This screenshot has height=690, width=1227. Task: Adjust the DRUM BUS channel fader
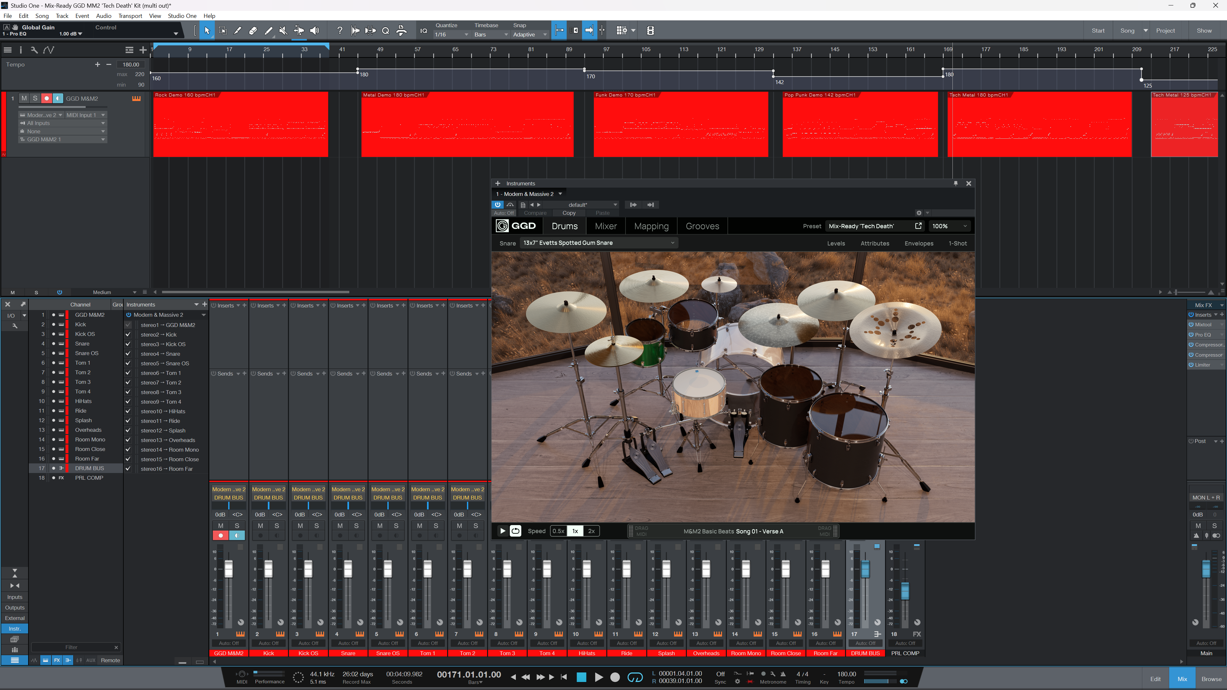click(865, 569)
